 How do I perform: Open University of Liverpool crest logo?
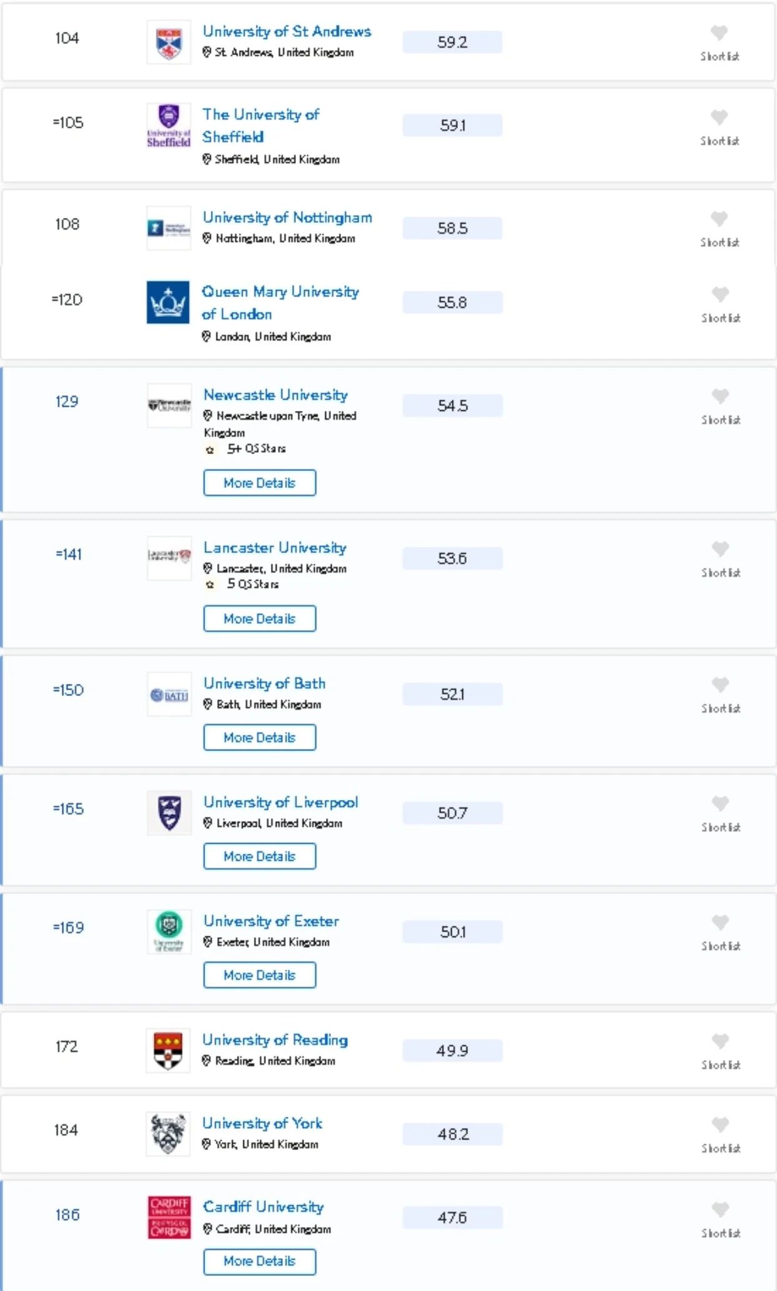(x=169, y=812)
